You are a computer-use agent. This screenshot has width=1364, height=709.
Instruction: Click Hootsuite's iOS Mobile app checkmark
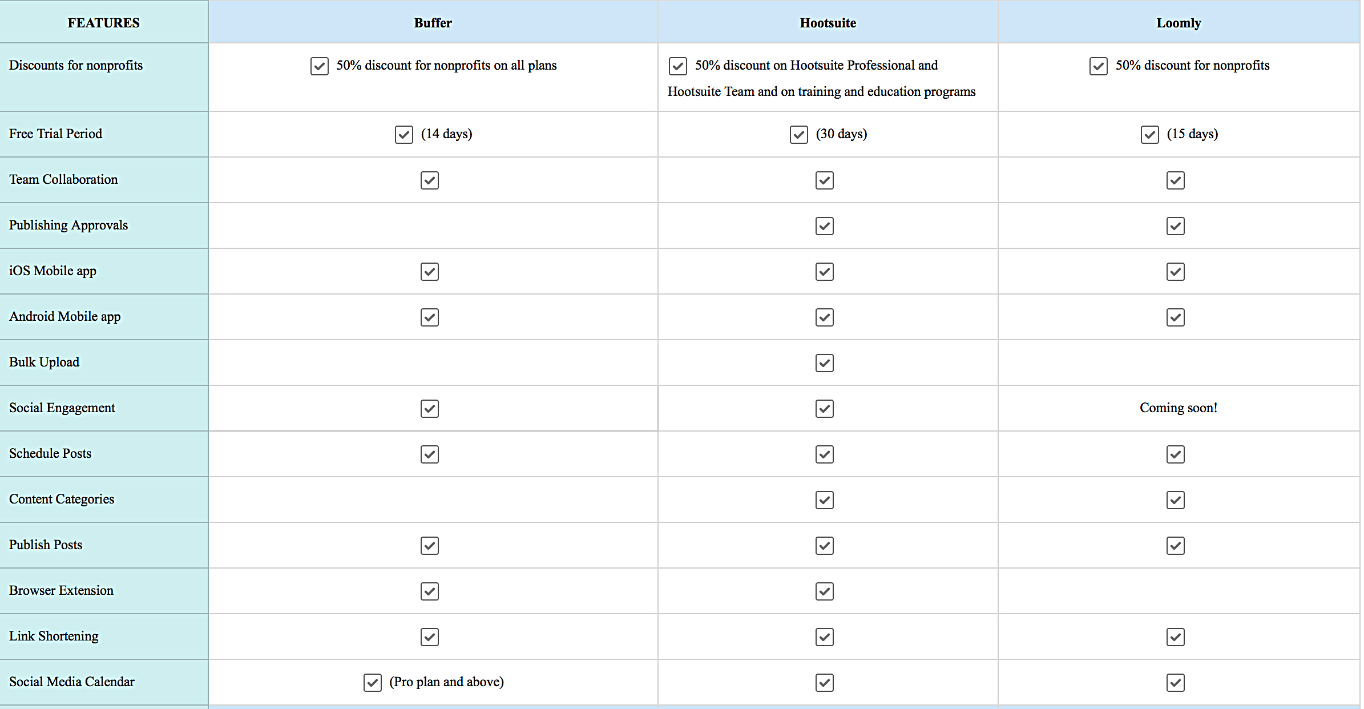click(825, 272)
